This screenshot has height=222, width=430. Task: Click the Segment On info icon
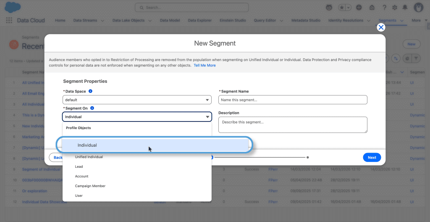coord(92,108)
